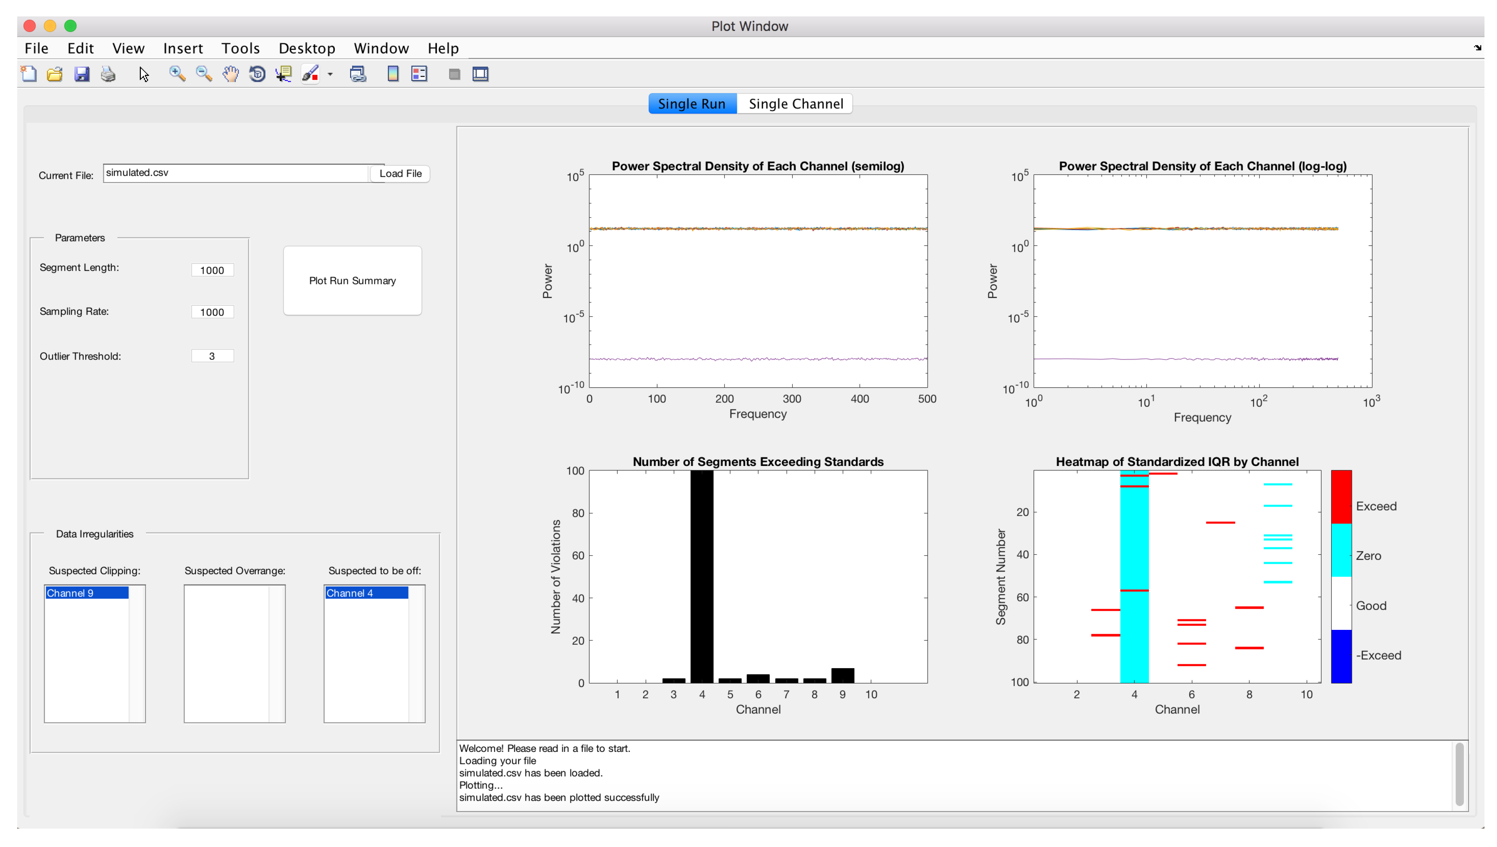
Task: Open the Tools menu
Action: (x=240, y=48)
